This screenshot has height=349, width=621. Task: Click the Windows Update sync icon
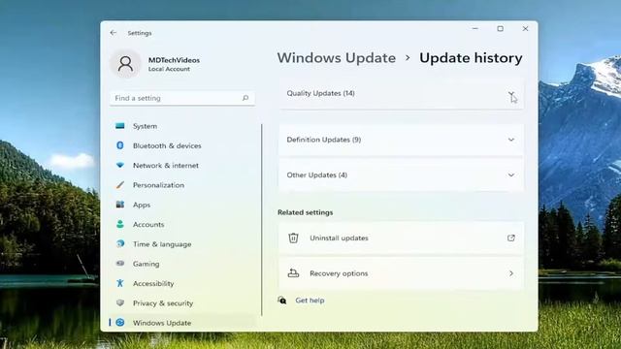(x=120, y=323)
